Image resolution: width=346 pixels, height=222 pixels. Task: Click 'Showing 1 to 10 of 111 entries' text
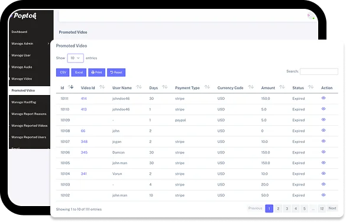(79, 209)
